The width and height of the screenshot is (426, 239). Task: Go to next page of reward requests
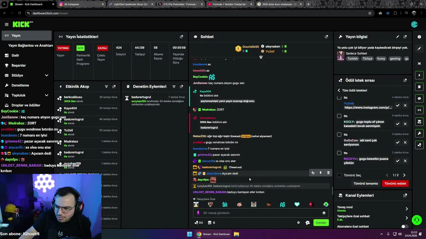(404, 175)
